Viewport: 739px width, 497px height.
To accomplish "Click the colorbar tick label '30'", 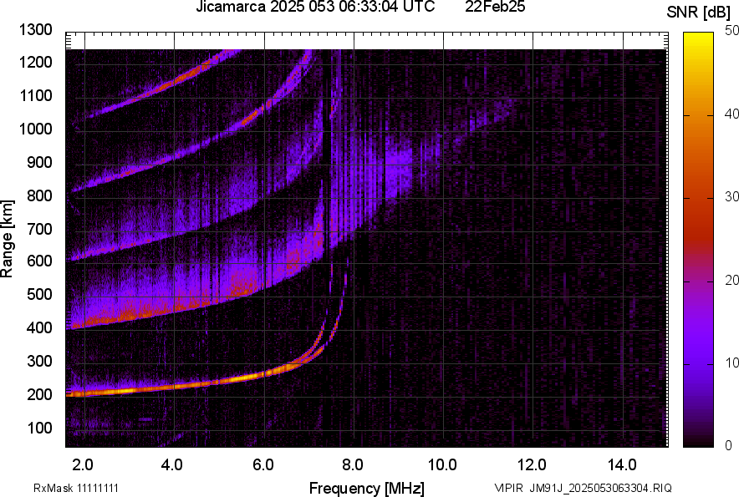I will (x=731, y=196).
